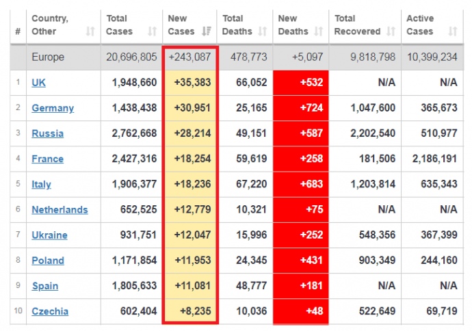
Task: Go to the Ukraine page
Action: (x=49, y=235)
